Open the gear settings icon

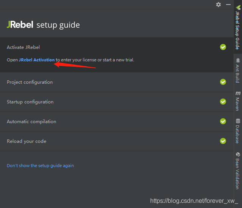[x=218, y=5]
